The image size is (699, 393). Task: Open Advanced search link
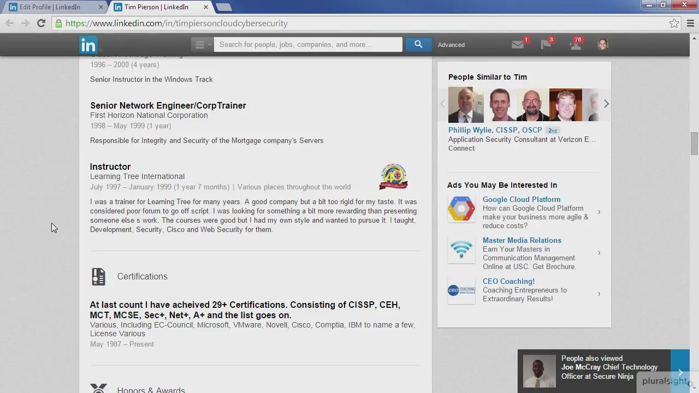[x=451, y=45]
